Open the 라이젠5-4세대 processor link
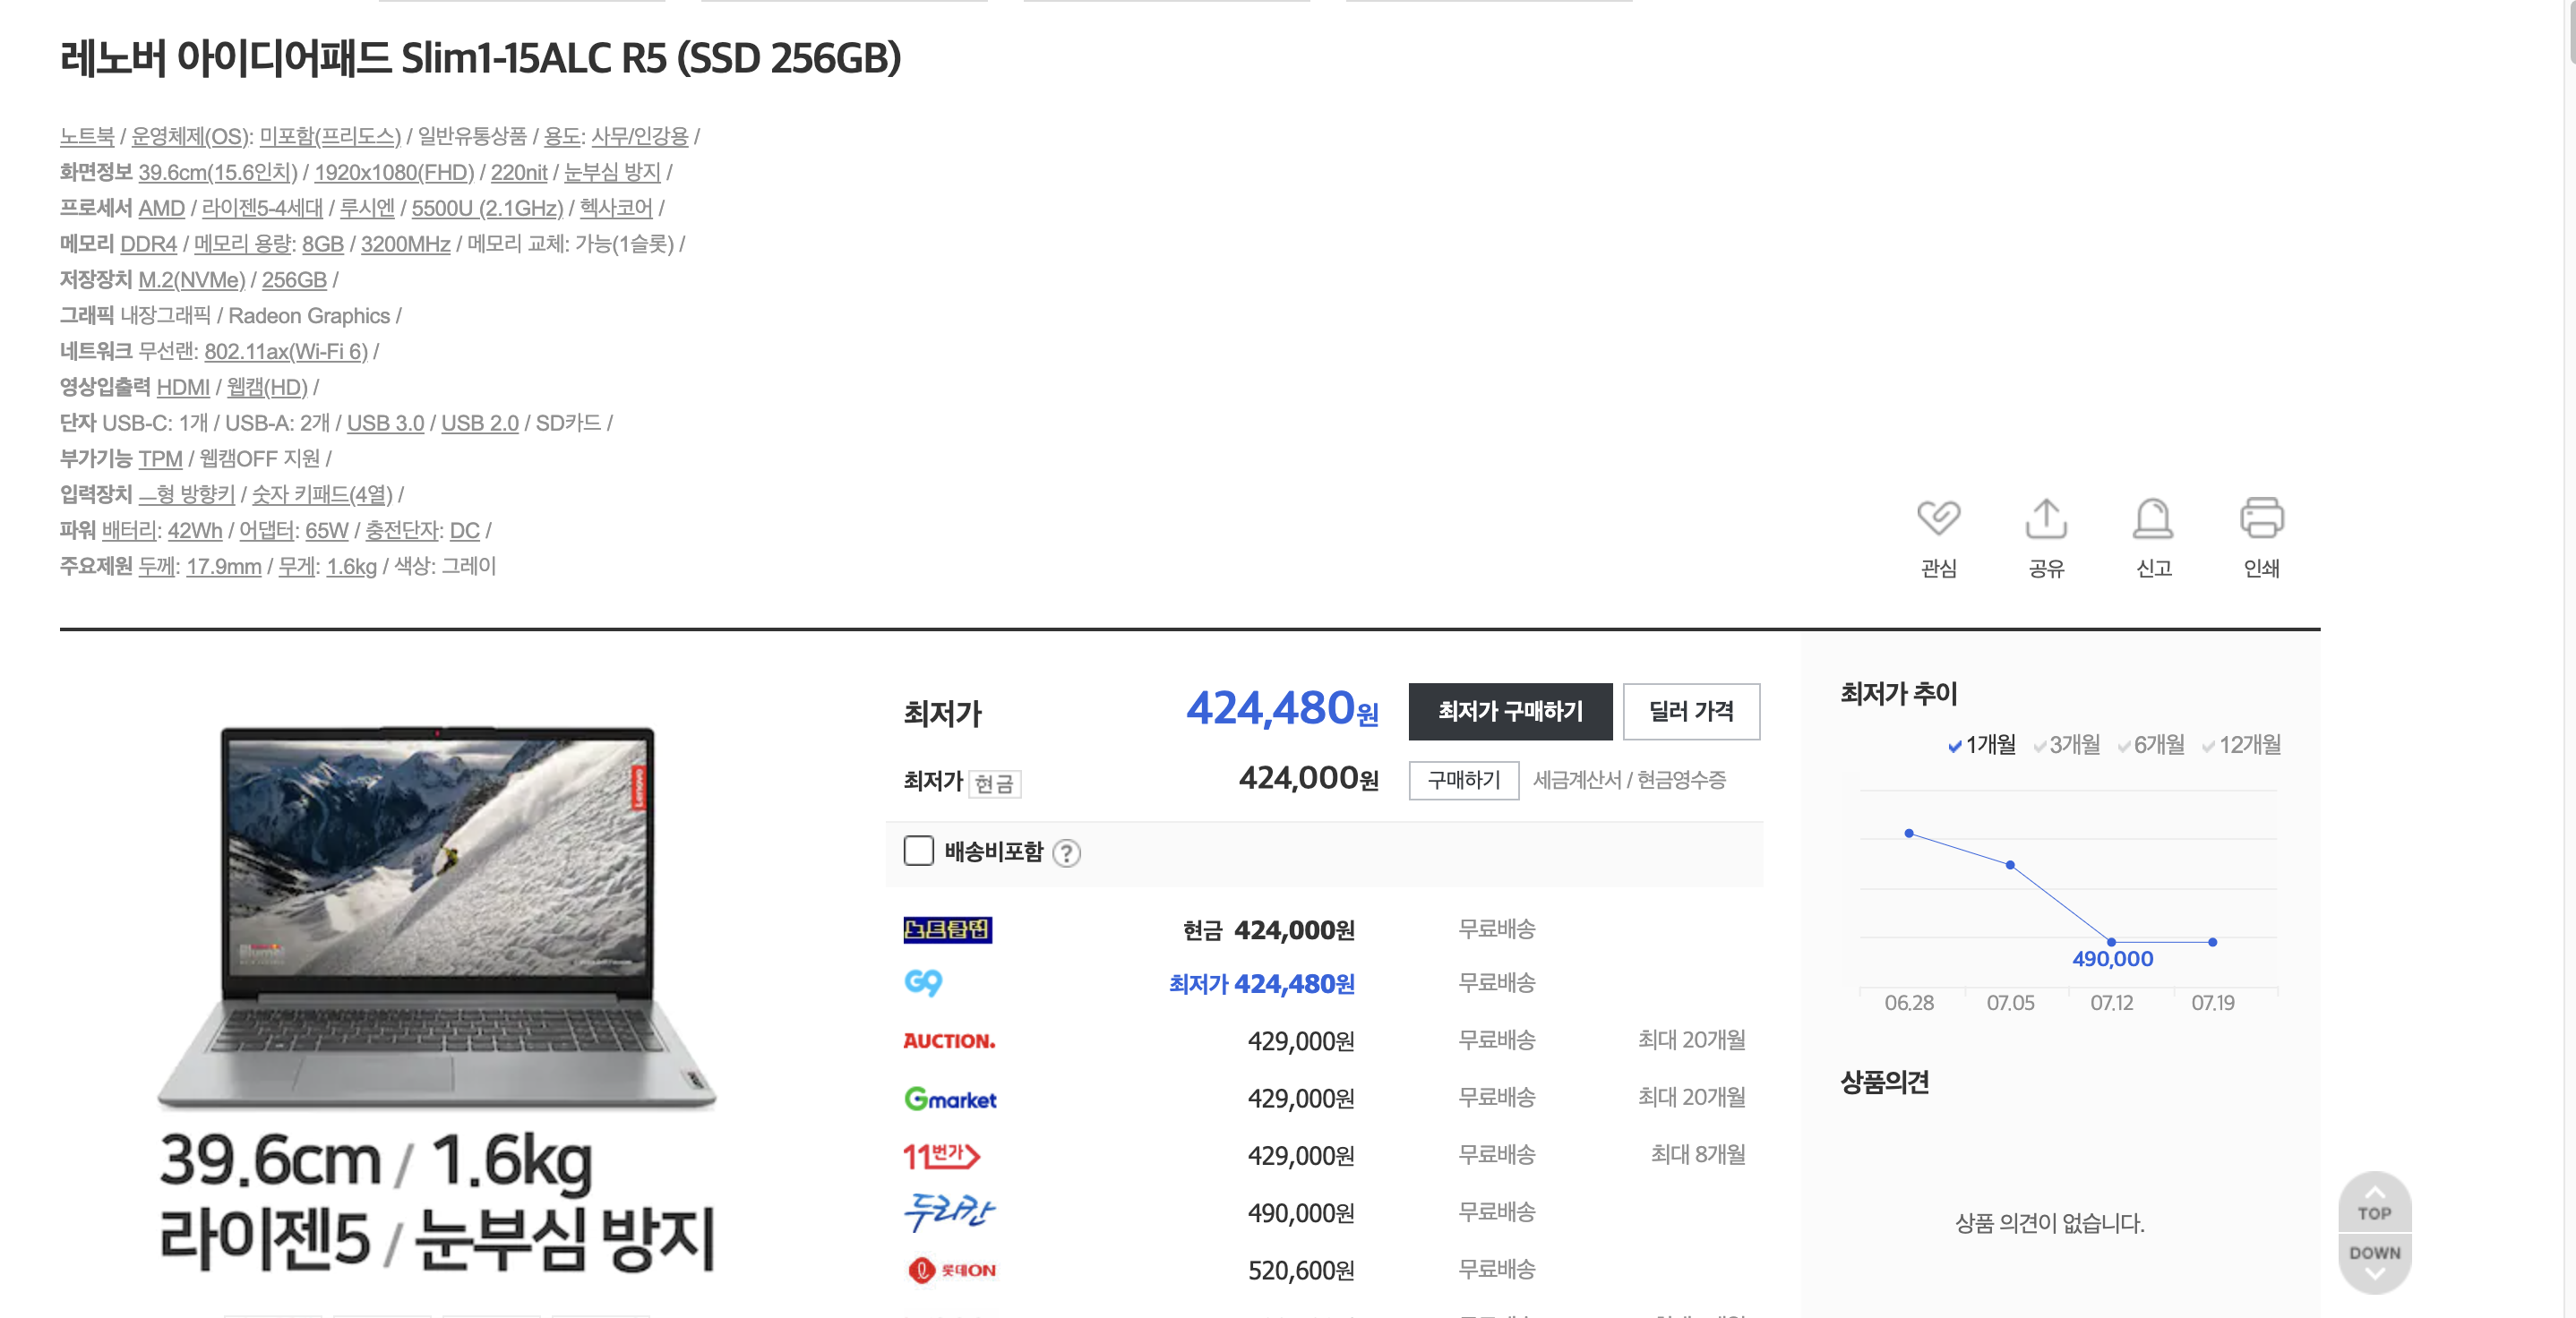The image size is (2576, 1318). (x=262, y=208)
